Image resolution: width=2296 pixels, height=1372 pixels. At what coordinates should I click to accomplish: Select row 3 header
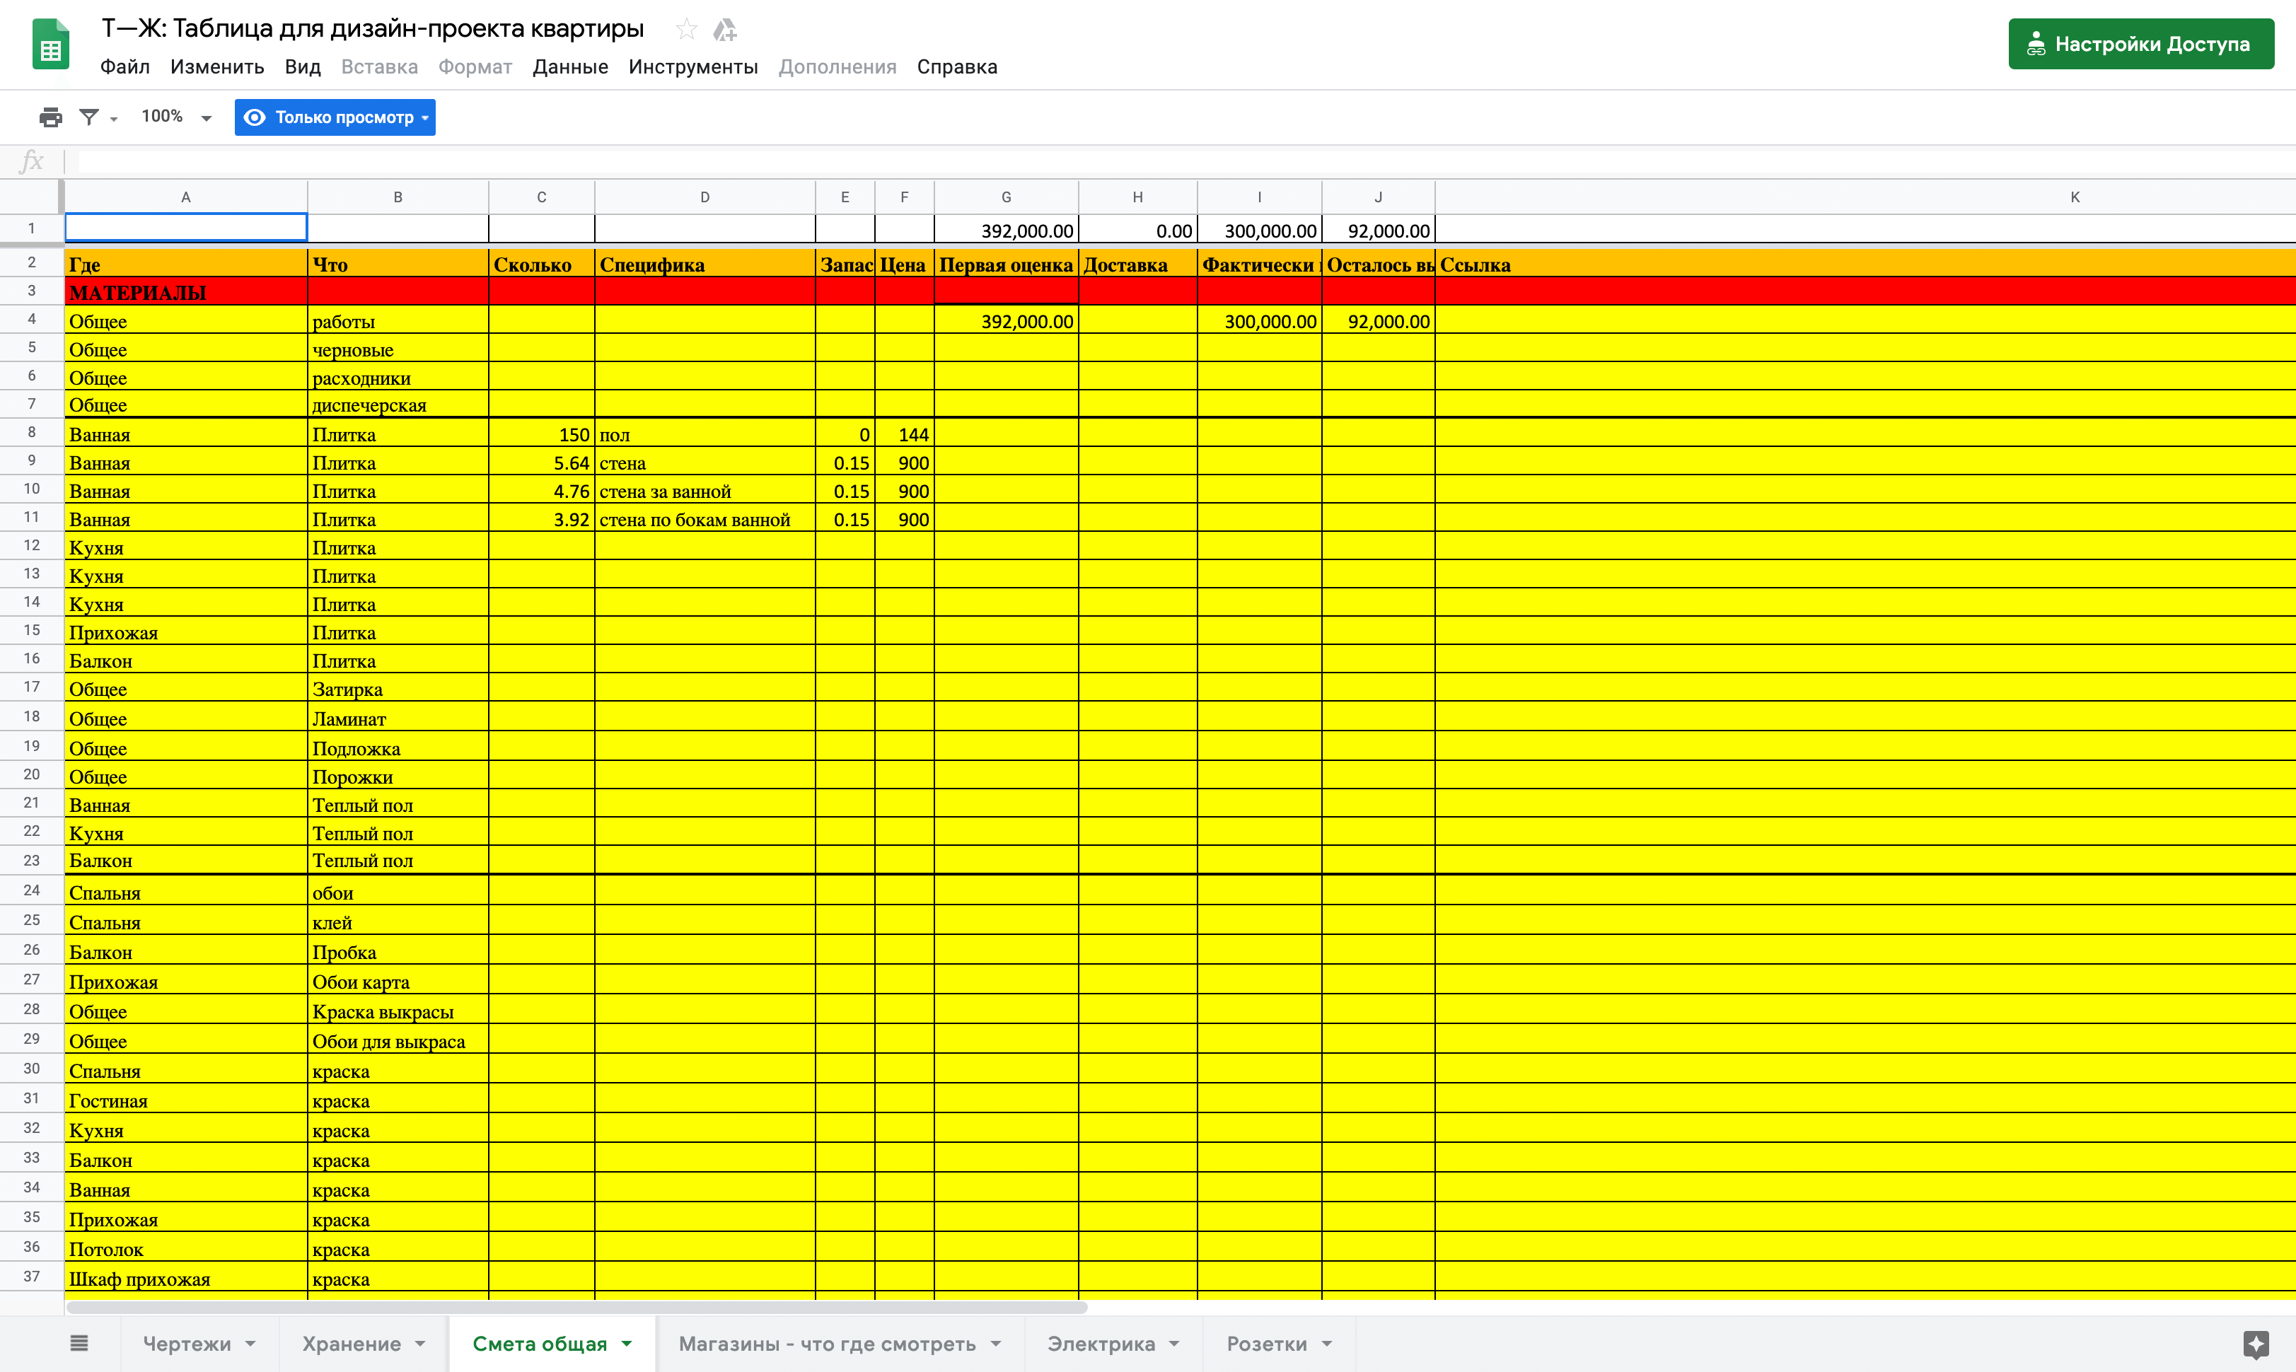pyautogui.click(x=31, y=291)
